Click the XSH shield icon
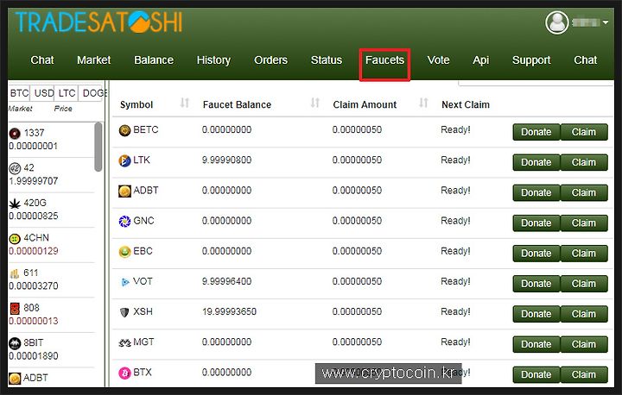 click(124, 312)
